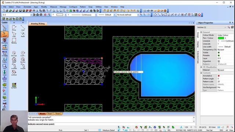Click the Zoom window toolbar icon
Image resolution: width=235 pixels, height=132 pixels.
point(64,11)
